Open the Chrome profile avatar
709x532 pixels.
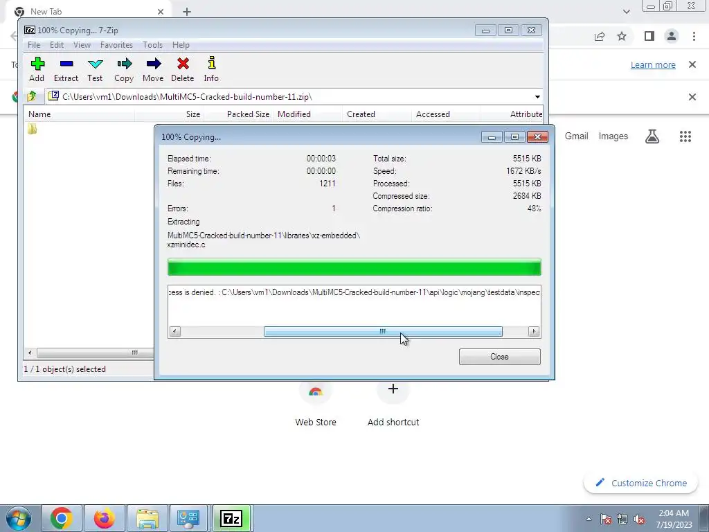(672, 36)
